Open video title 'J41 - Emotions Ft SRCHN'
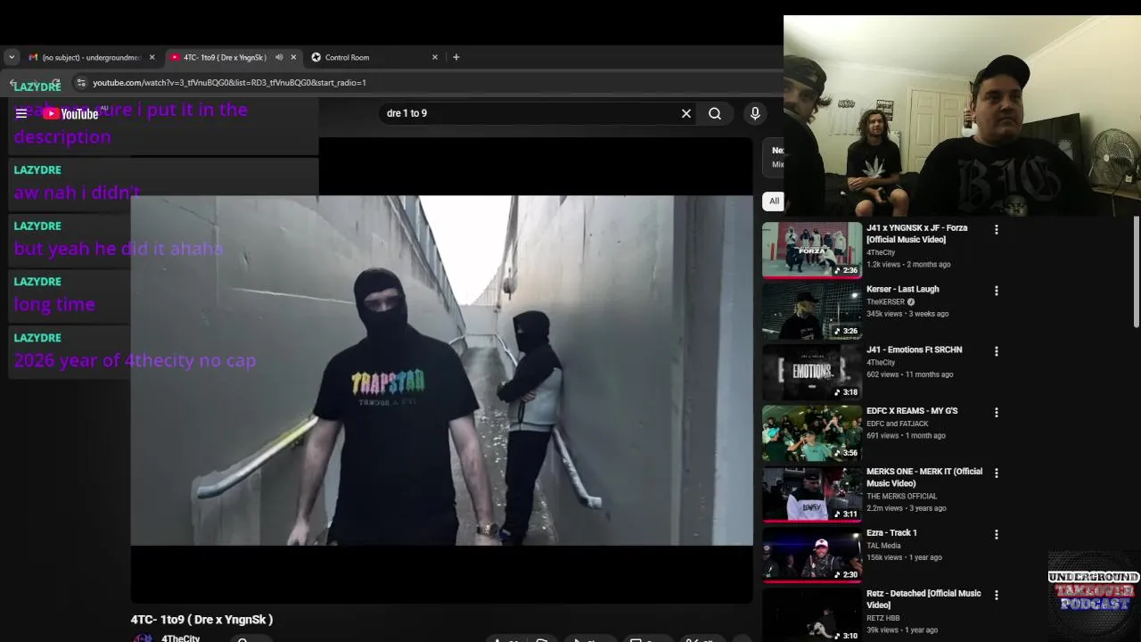This screenshot has width=1141, height=642. click(x=914, y=350)
